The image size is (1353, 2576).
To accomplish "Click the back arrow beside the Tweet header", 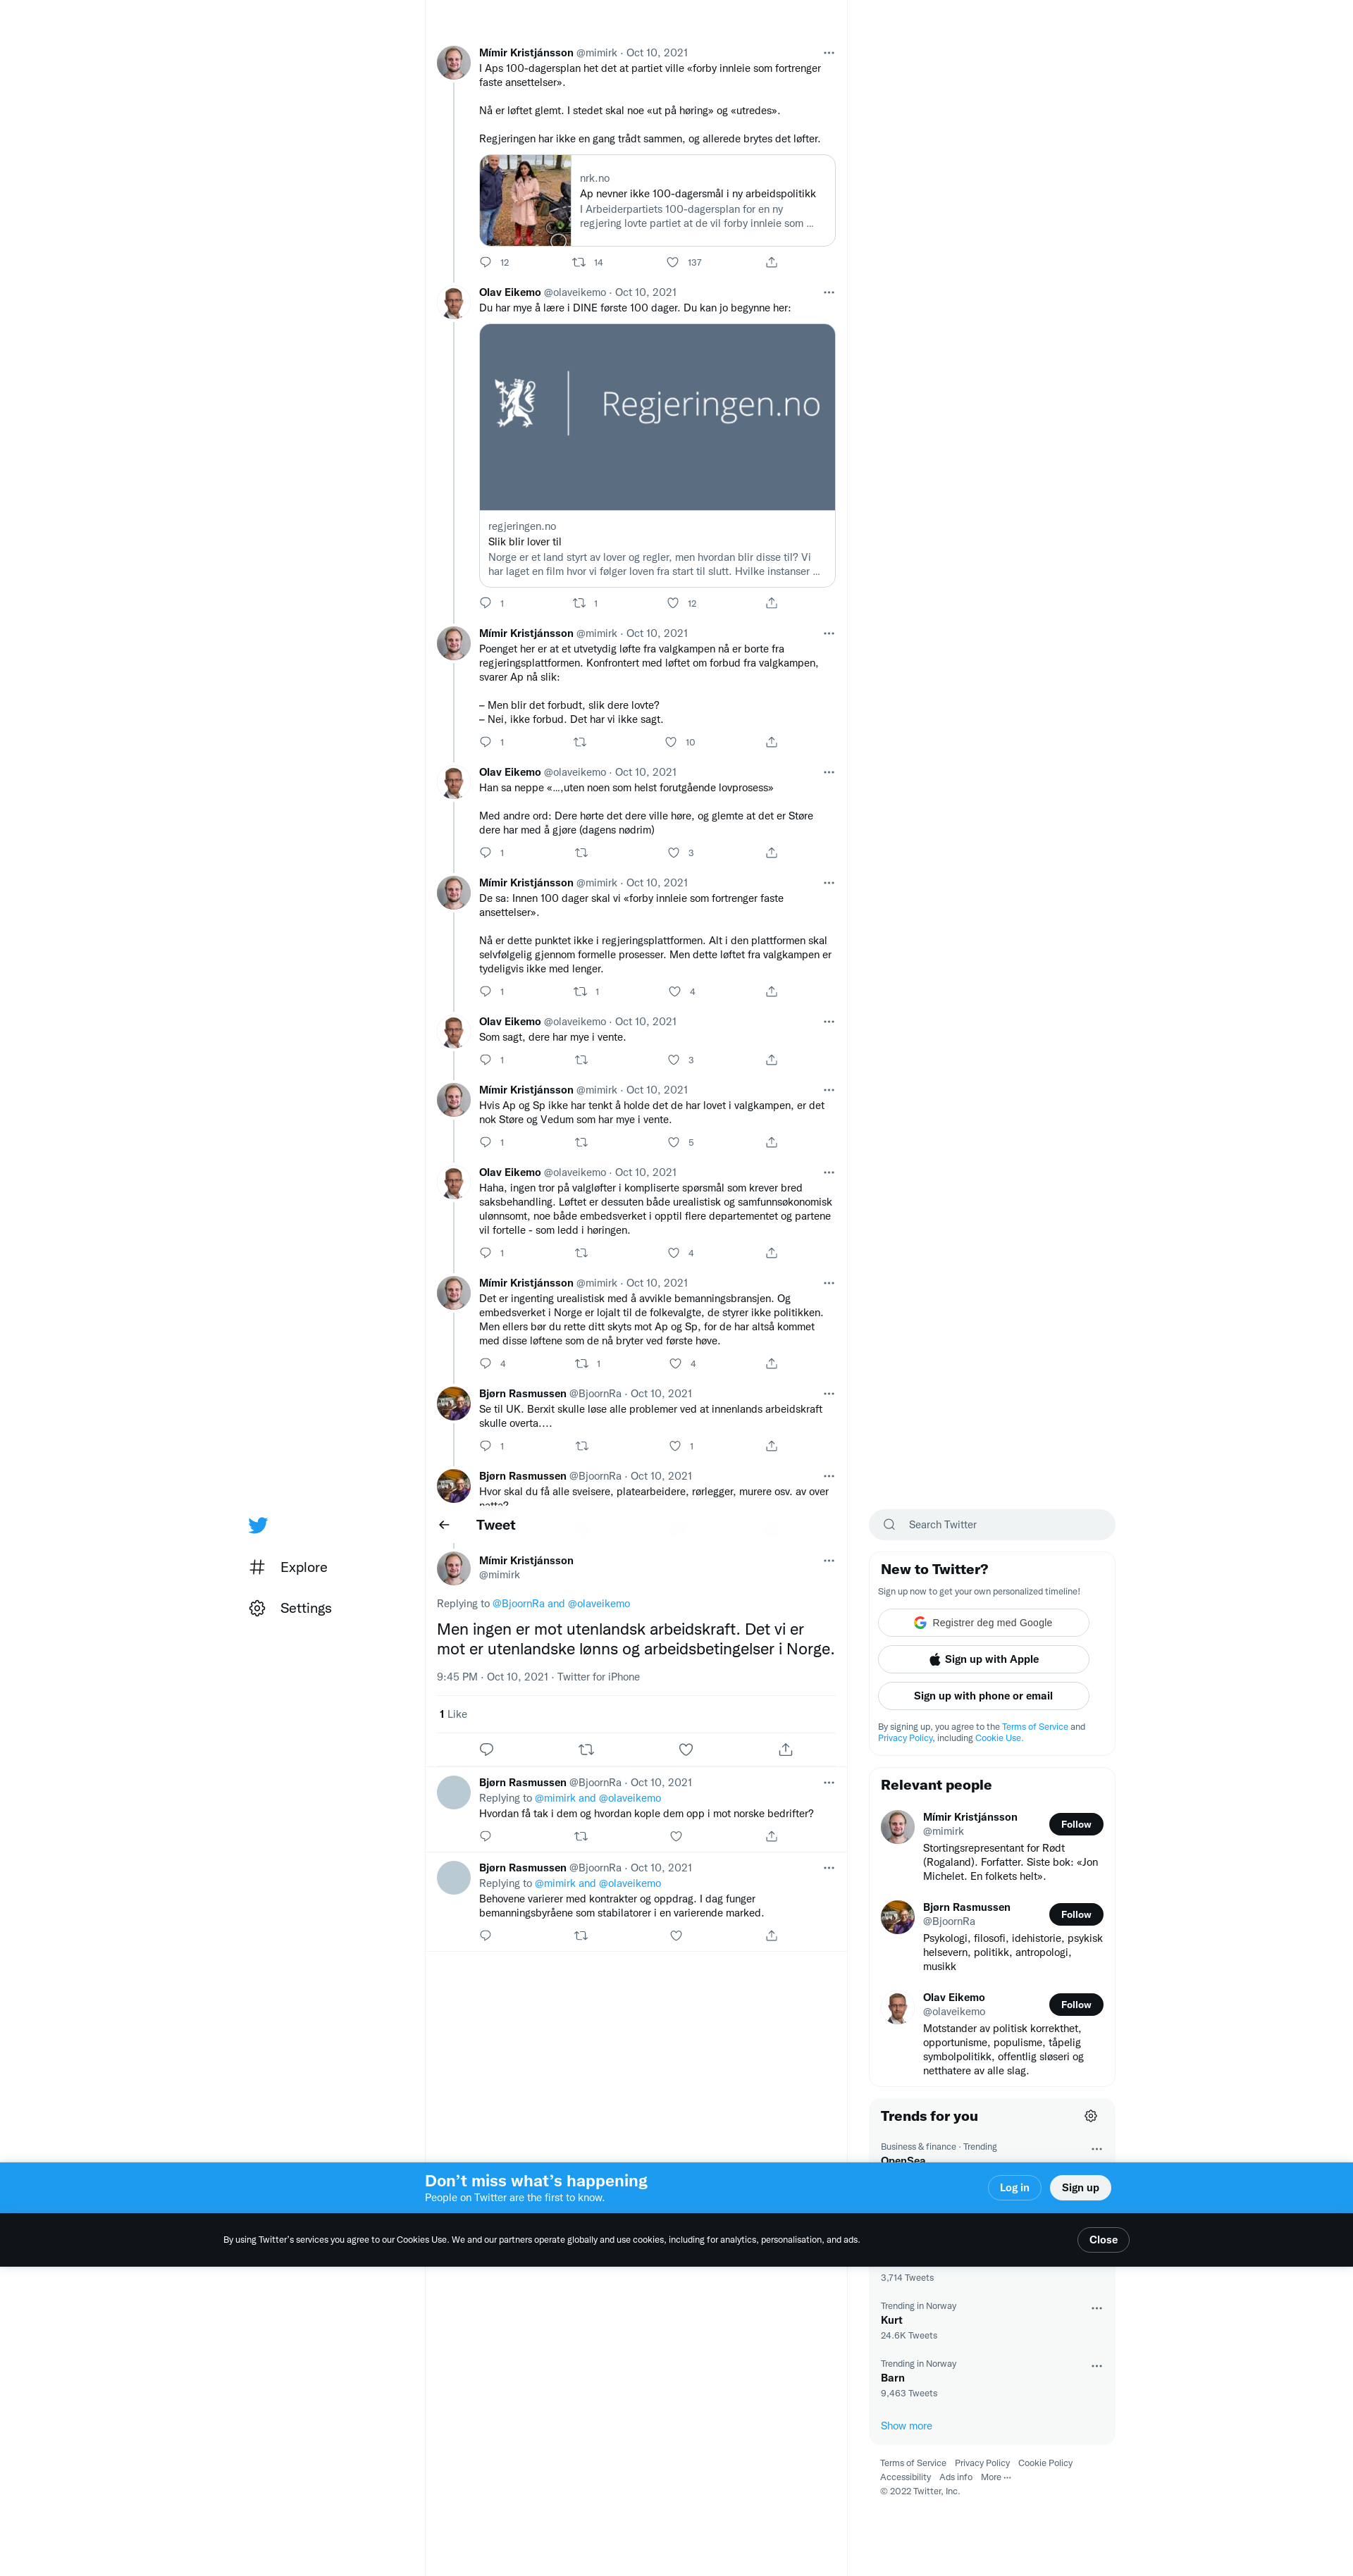I will coord(444,1525).
